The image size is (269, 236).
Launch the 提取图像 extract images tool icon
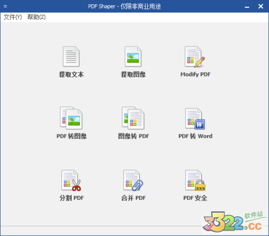[133, 56]
